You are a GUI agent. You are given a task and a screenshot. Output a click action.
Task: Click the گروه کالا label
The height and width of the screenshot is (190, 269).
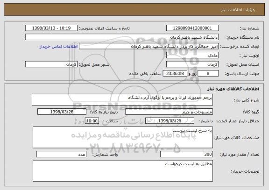pyautogui.click(x=251, y=112)
